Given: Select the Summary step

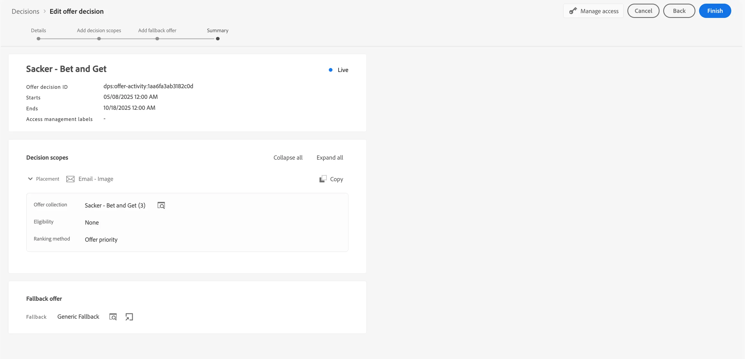Looking at the screenshot, I should tap(218, 30).
